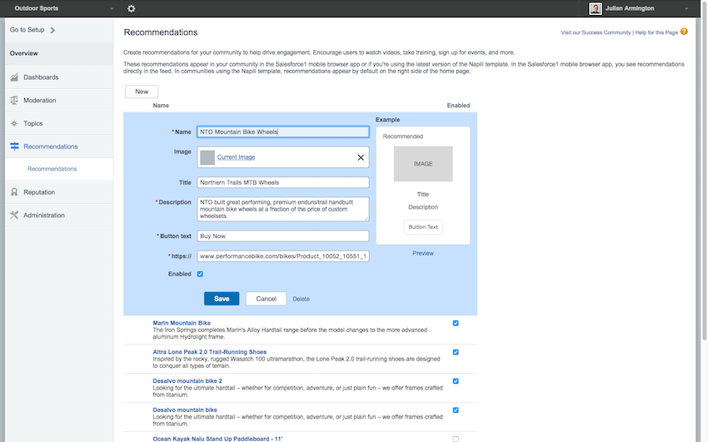This screenshot has height=442, width=708.
Task: Open Reputation in the sidebar
Action: (59, 192)
